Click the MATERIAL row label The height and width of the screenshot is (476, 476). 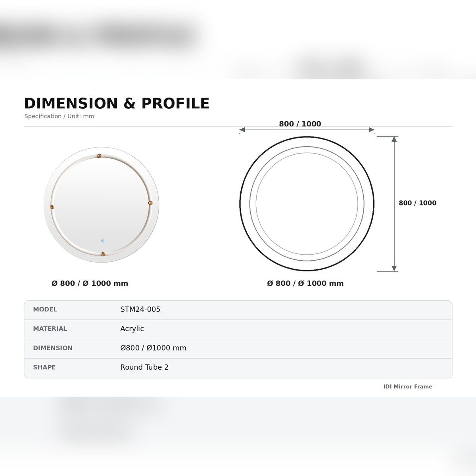[x=50, y=329]
